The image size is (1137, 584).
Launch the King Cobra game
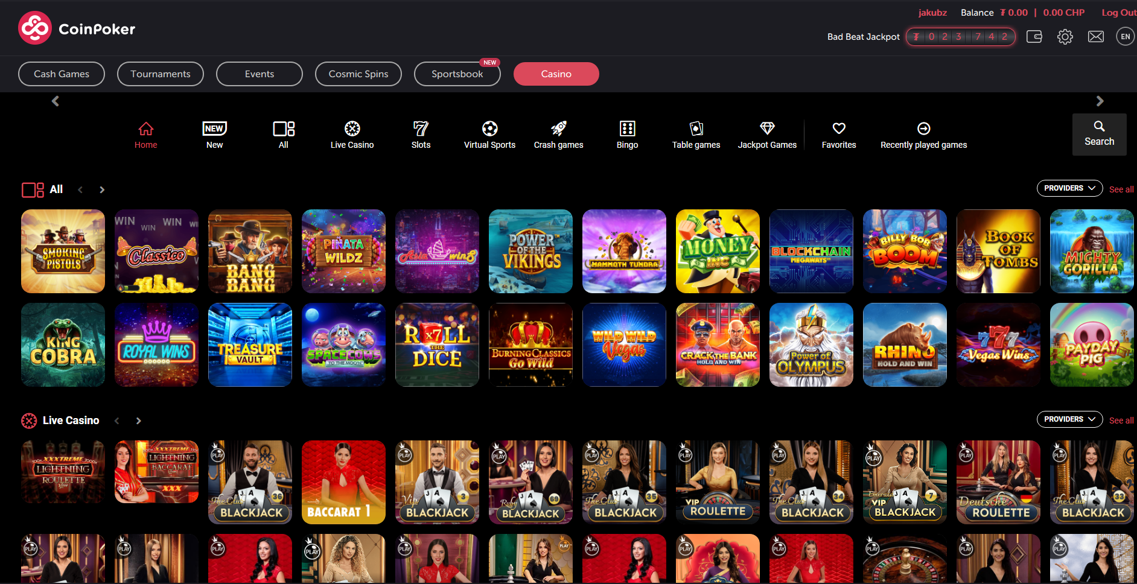[63, 344]
